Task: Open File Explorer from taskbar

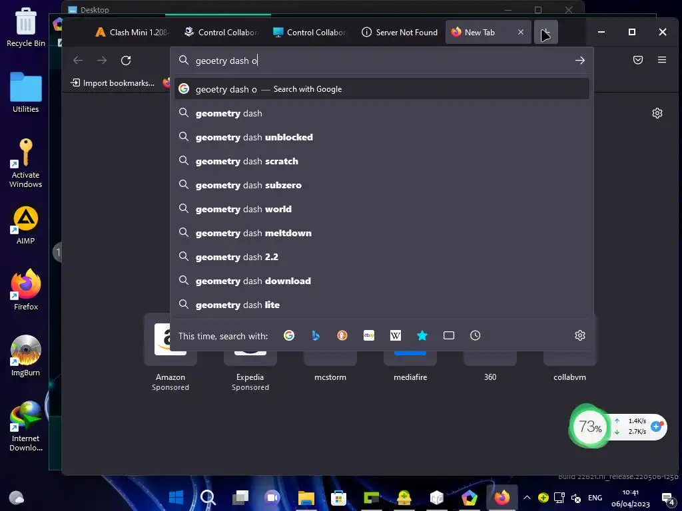Action: point(306,497)
